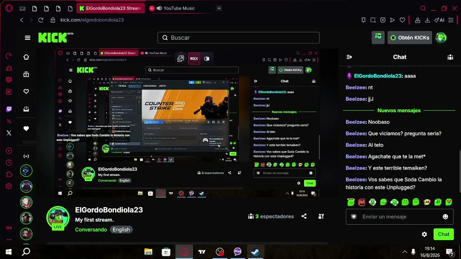The width and height of the screenshot is (461, 259).
Task: View site security lock information
Action: [x=53, y=20]
